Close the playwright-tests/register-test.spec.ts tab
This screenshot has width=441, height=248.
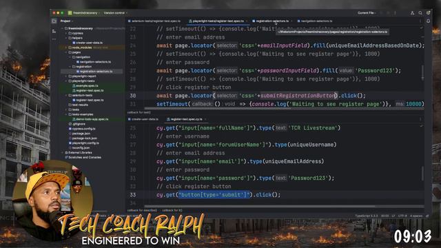(x=247, y=21)
